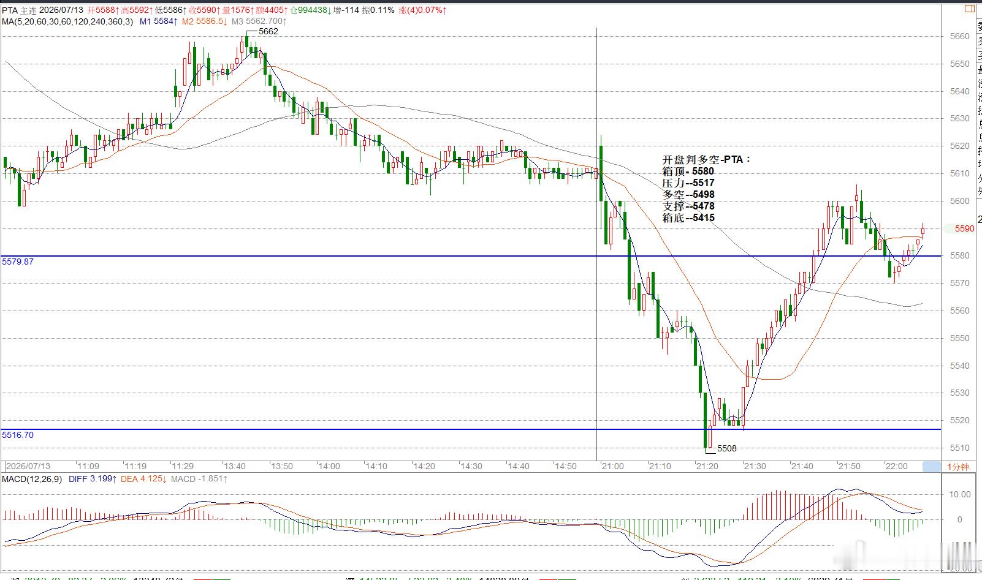Open the MA(5,20,60,...) indicator parameters label
The height and width of the screenshot is (580, 982).
[x=67, y=21]
